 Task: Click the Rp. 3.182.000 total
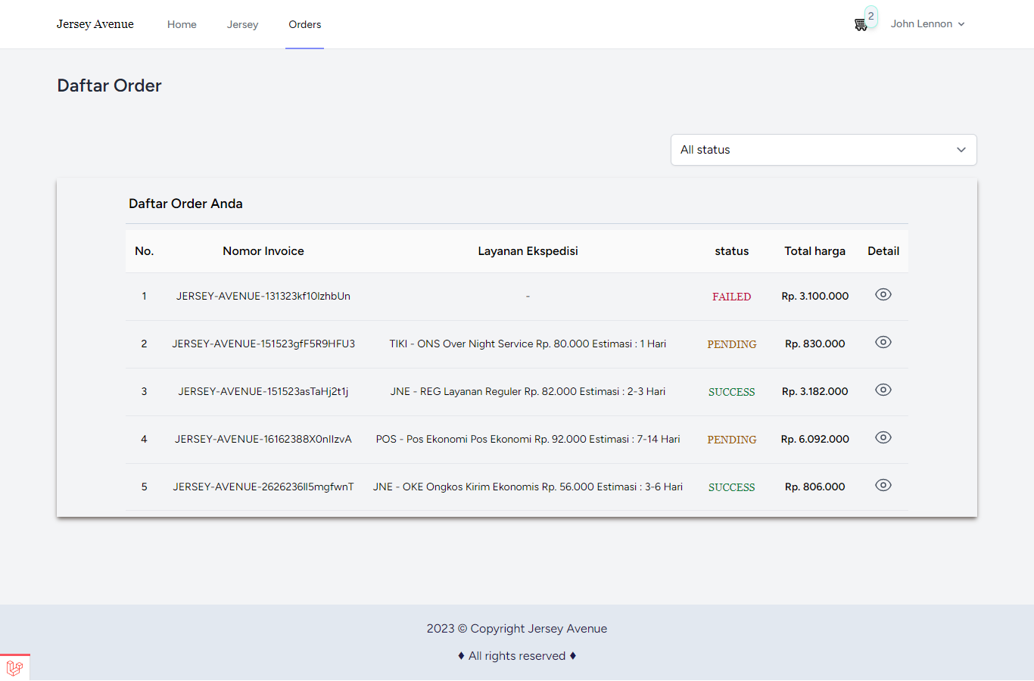tap(815, 391)
